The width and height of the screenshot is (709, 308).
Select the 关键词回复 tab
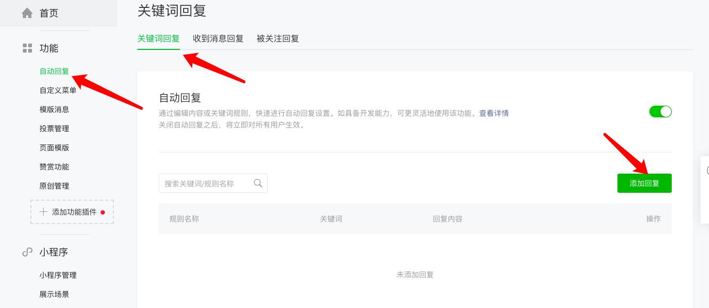pyautogui.click(x=158, y=39)
